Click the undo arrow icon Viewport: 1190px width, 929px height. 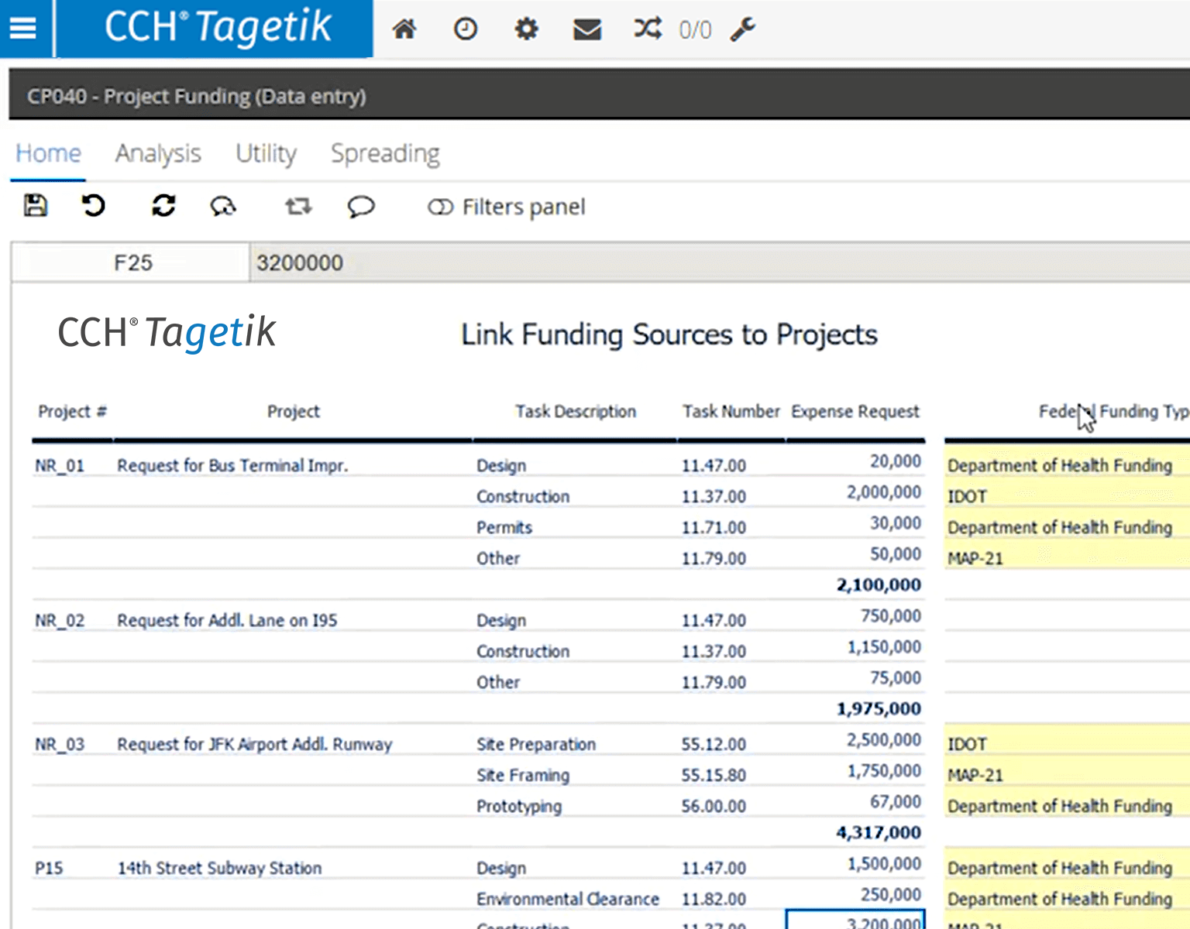pyautogui.click(x=93, y=206)
